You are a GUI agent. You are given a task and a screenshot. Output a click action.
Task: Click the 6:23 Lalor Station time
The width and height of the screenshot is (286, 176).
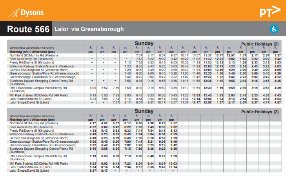pos(93,99)
